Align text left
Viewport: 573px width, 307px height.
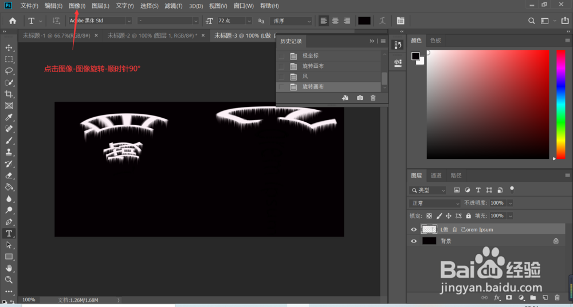coord(323,21)
